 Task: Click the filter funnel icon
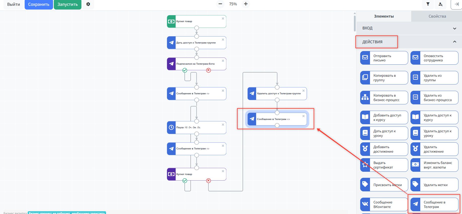(x=428, y=4)
